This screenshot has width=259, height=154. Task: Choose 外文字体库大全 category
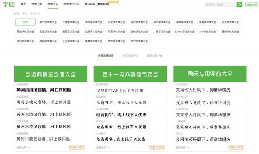click(x=117, y=22)
